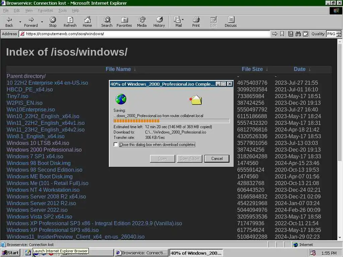Viewport: 343px width, 257px height.
Task: Open the Parent directory/ link
Action: [x=26, y=76]
